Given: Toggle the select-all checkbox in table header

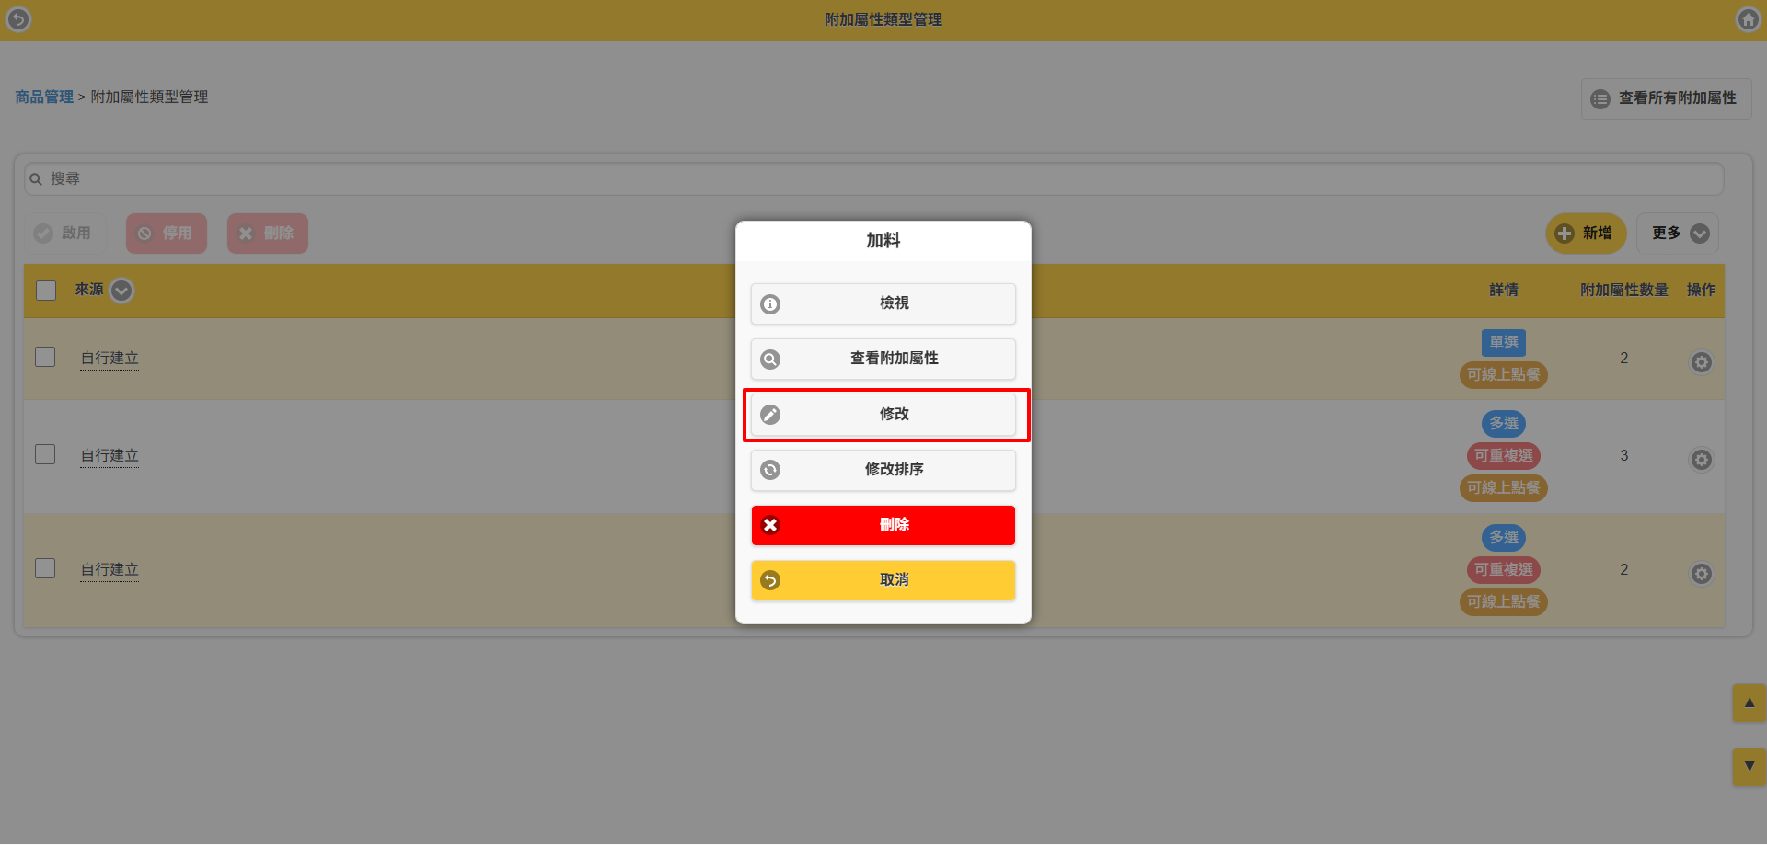Looking at the screenshot, I should pyautogui.click(x=46, y=291).
